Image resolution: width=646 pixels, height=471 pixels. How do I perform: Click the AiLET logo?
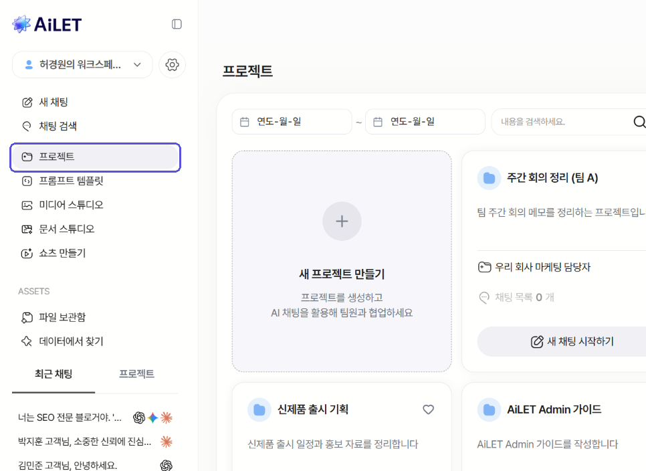click(47, 24)
